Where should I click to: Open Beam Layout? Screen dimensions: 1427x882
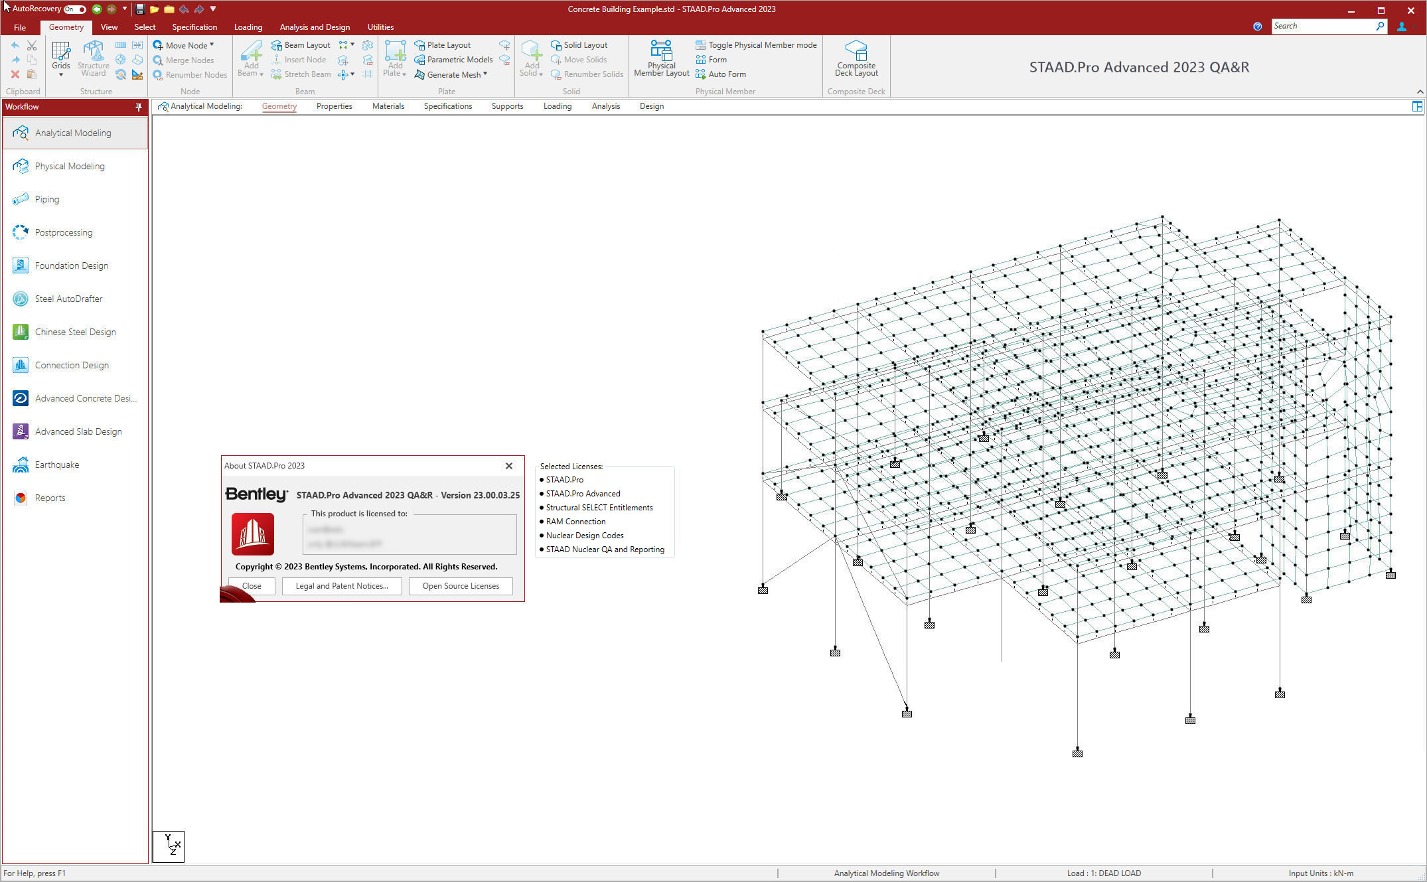(x=301, y=45)
